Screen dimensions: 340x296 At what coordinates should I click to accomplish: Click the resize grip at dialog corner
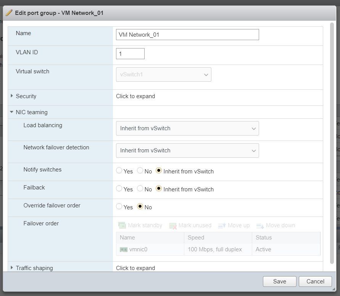click(x=334, y=289)
